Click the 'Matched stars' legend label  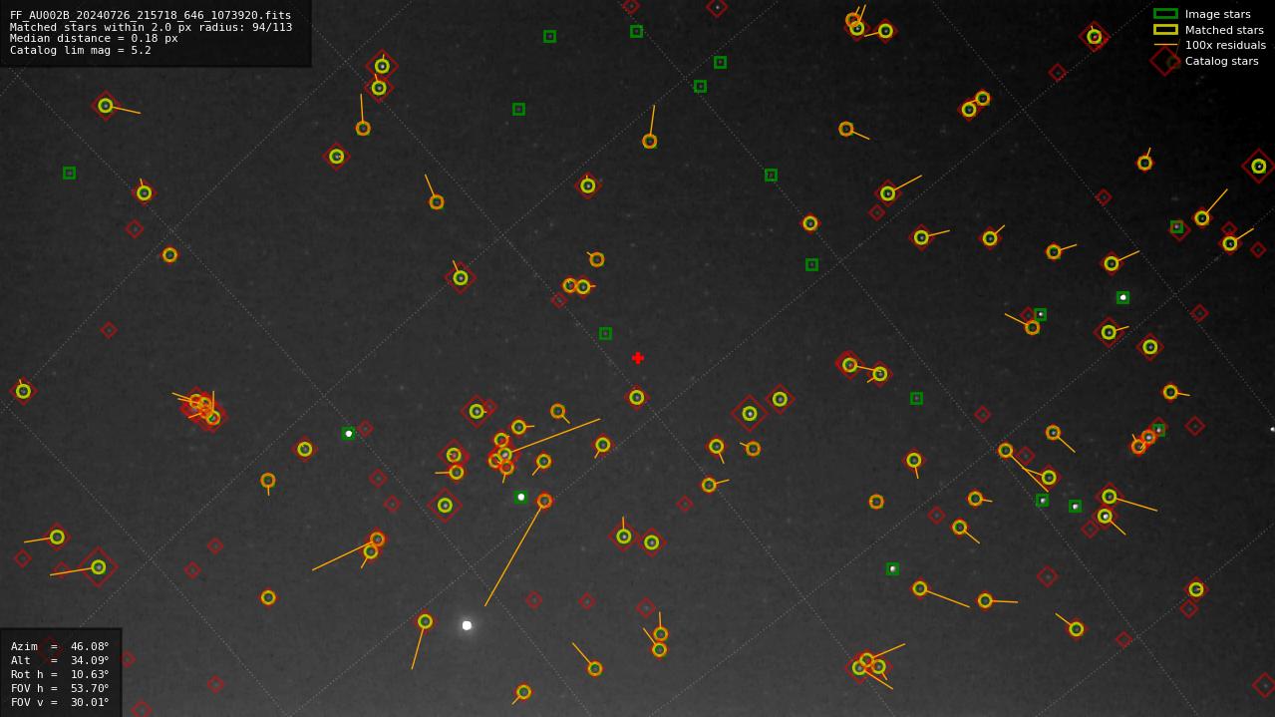tap(1224, 30)
